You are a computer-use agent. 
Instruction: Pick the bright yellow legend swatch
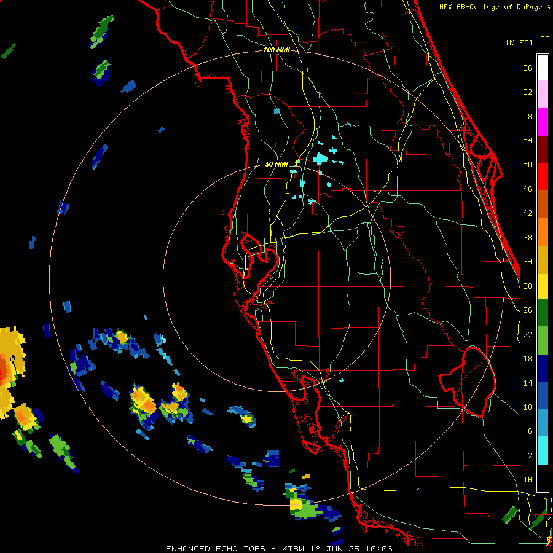(x=543, y=286)
